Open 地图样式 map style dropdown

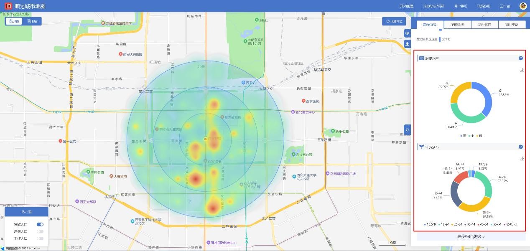[x=394, y=21]
